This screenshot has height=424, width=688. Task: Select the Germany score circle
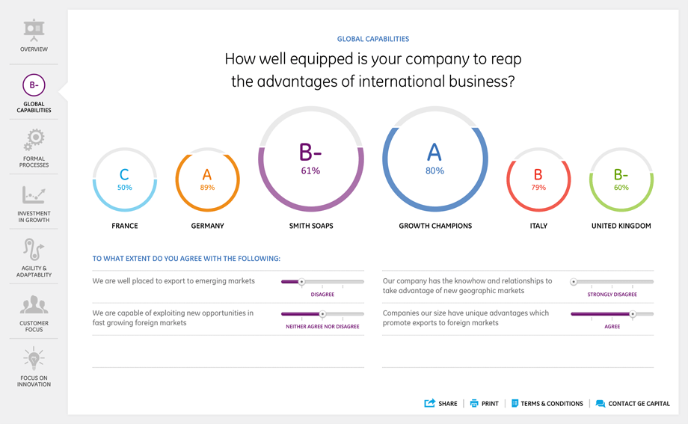pyautogui.click(x=207, y=180)
